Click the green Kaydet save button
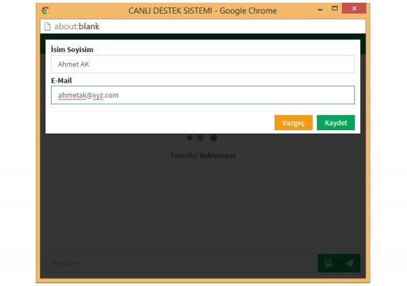This screenshot has width=407, height=286. coord(336,123)
